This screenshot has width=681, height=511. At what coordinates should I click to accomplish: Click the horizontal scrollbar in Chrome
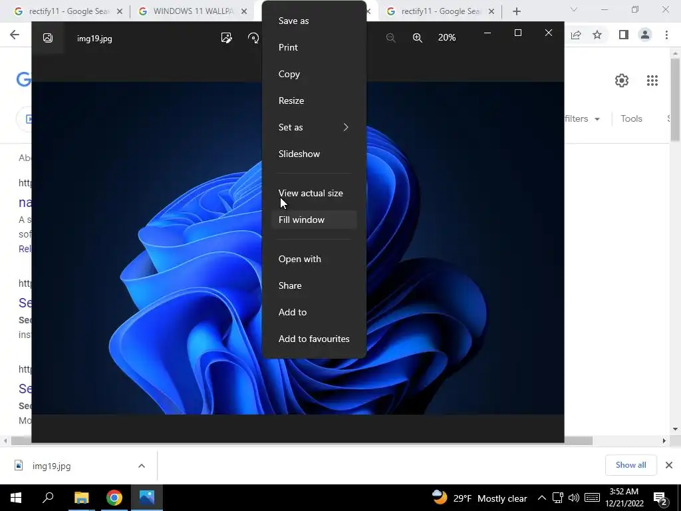pos(301,440)
